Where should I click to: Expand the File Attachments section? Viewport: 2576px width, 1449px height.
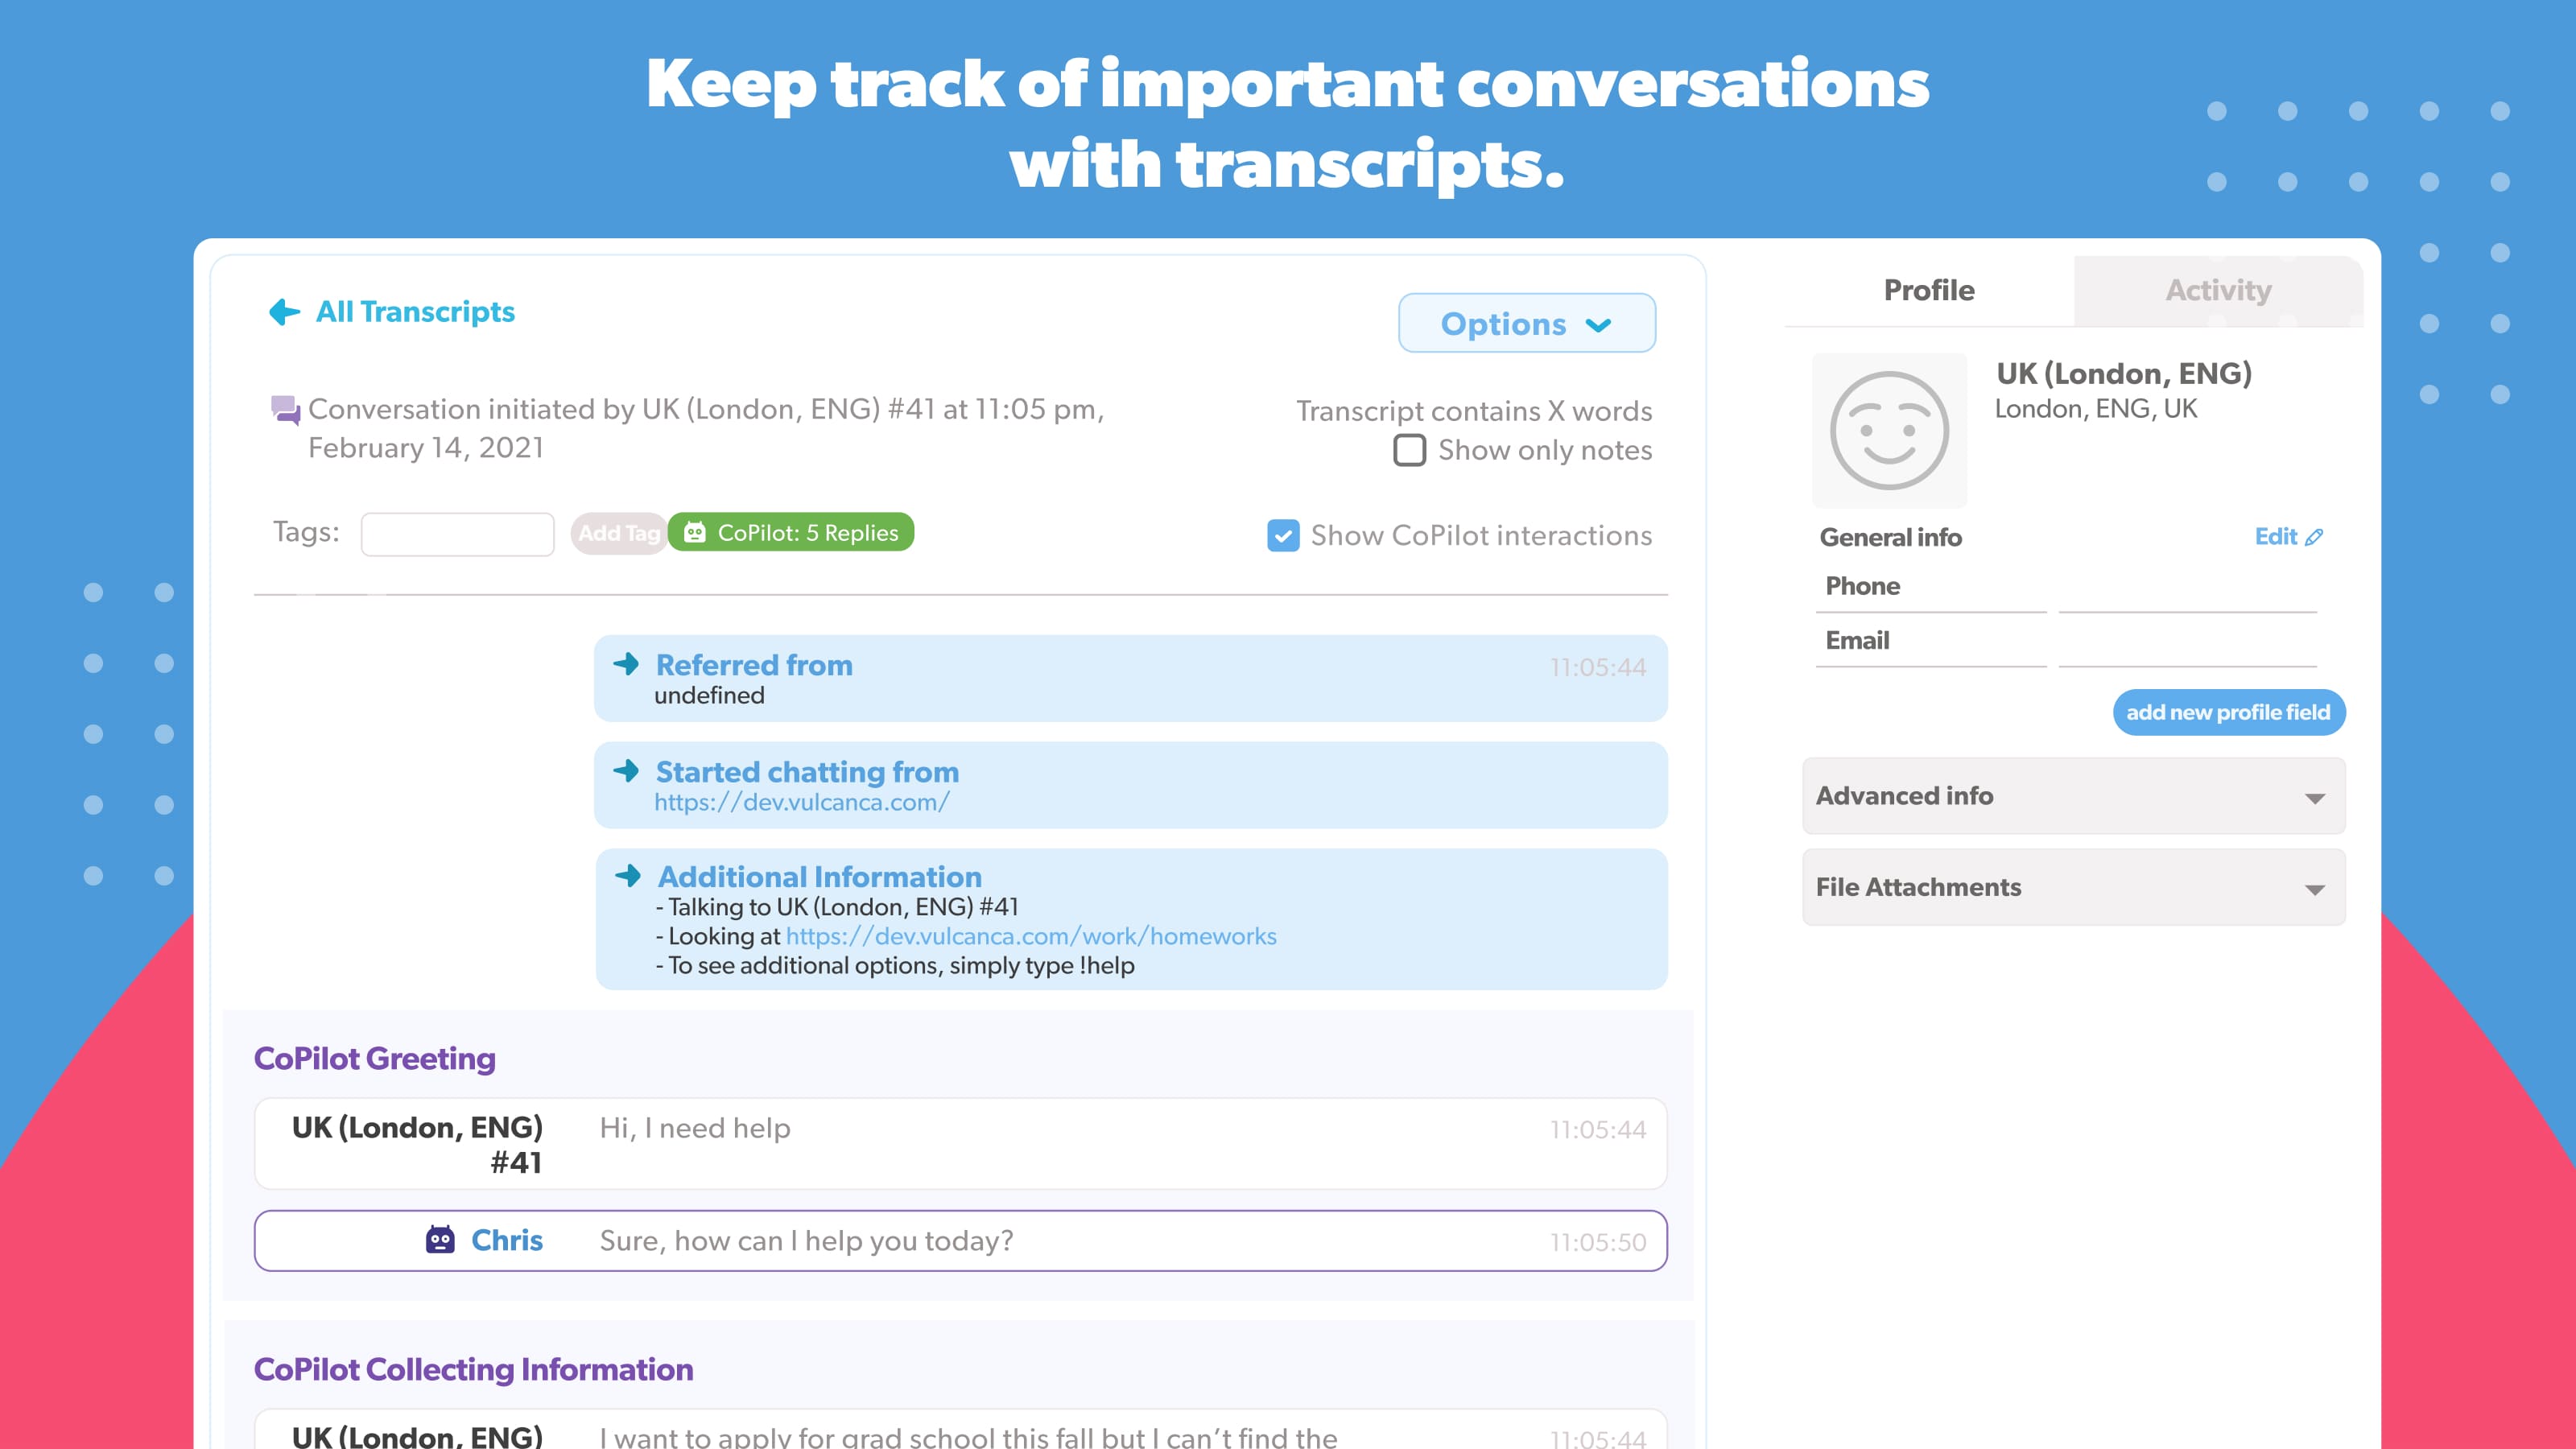click(2073, 887)
